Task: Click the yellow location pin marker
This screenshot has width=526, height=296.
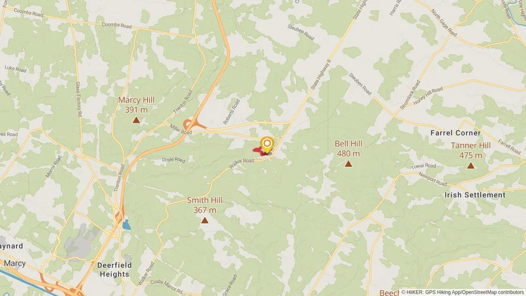Action: pos(267,145)
